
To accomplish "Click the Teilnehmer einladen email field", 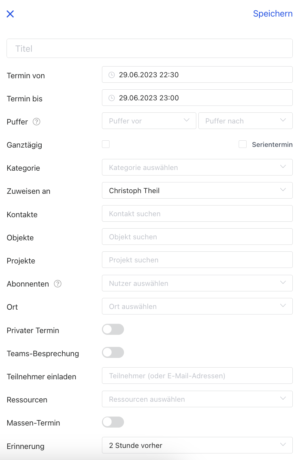I will pos(197,376).
